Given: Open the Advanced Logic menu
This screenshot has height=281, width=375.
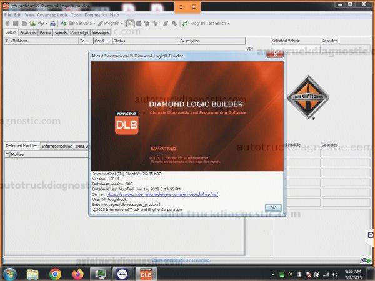Looking at the screenshot, I should 52,14.
